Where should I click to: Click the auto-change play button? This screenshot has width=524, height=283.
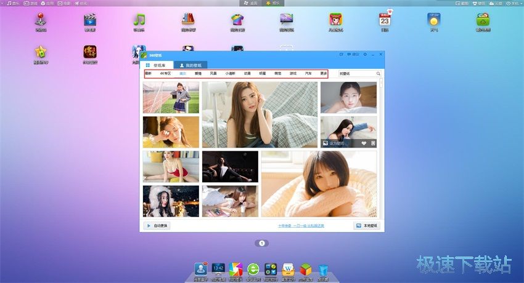pos(157,226)
